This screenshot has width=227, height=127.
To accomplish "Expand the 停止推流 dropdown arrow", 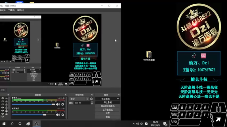I will tap(118, 99).
